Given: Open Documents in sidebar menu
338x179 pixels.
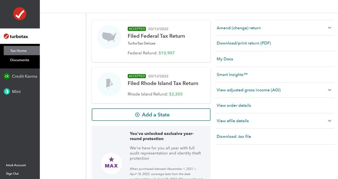Looking at the screenshot, I should [x=20, y=60].
